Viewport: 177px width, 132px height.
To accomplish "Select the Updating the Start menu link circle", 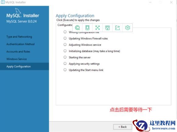I will [x=65, y=70].
